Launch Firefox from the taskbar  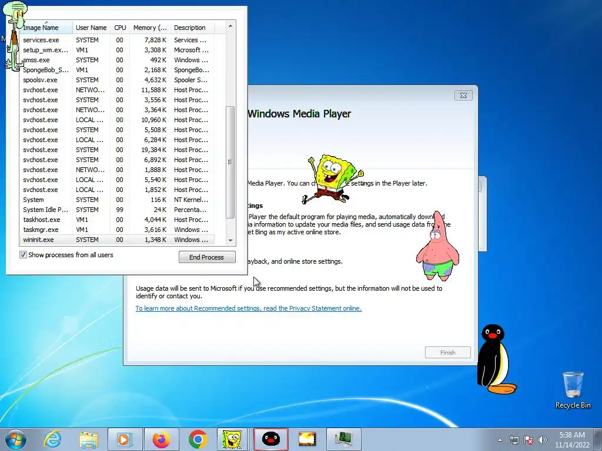click(x=161, y=439)
